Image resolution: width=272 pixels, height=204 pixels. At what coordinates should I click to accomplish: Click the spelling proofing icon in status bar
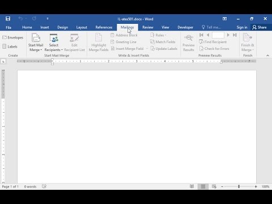coord(44,186)
